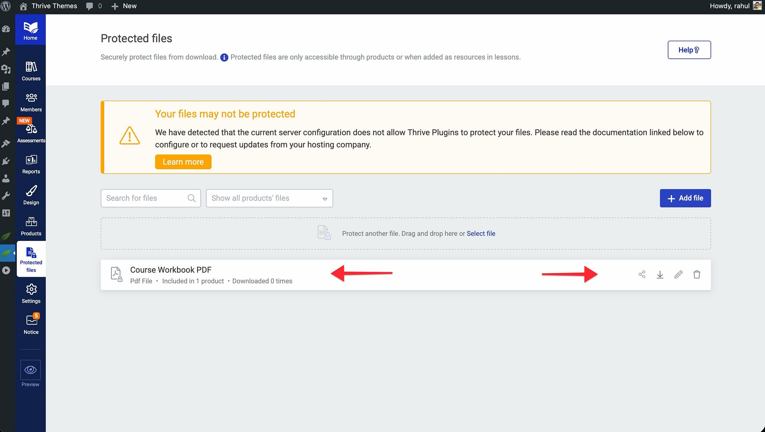
Task: Open the Help button
Action: point(689,50)
